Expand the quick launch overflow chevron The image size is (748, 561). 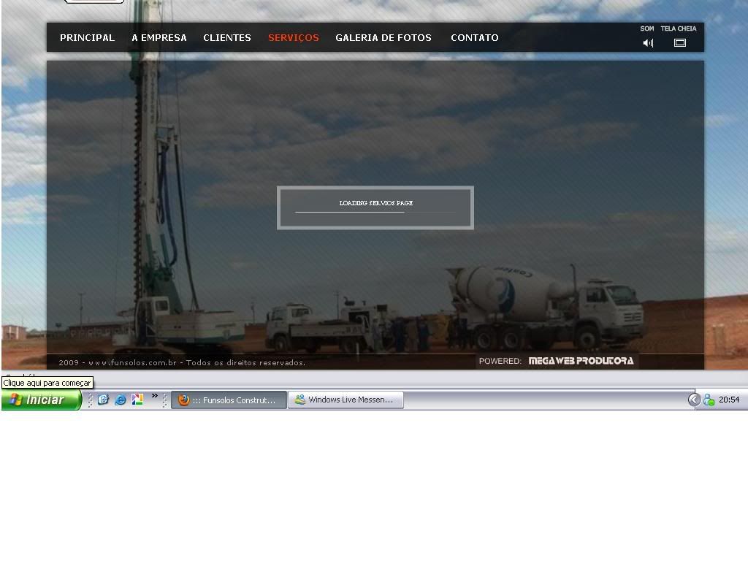pyautogui.click(x=155, y=397)
